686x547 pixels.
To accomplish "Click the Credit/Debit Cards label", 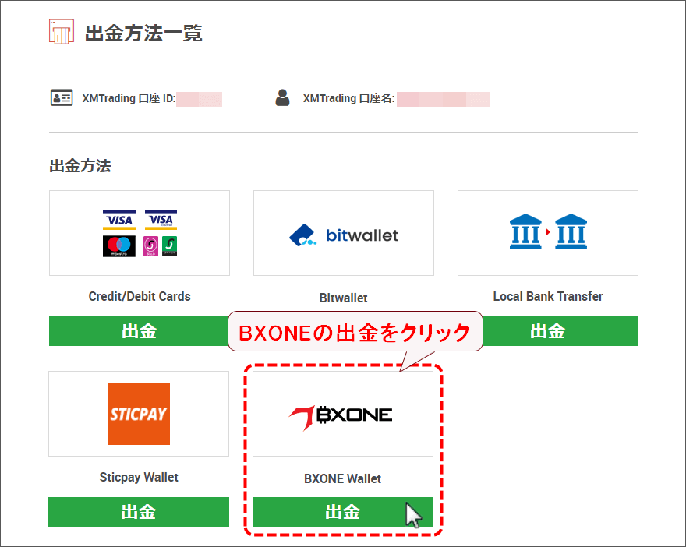I will (140, 296).
